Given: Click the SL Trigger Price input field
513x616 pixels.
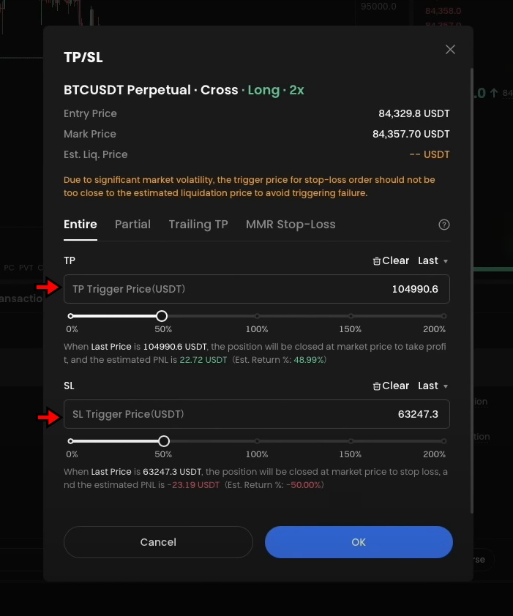Looking at the screenshot, I should [256, 414].
